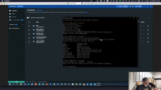Copy the romantic_tesla container ID
The width and height of the screenshot is (161, 90).
44,35
